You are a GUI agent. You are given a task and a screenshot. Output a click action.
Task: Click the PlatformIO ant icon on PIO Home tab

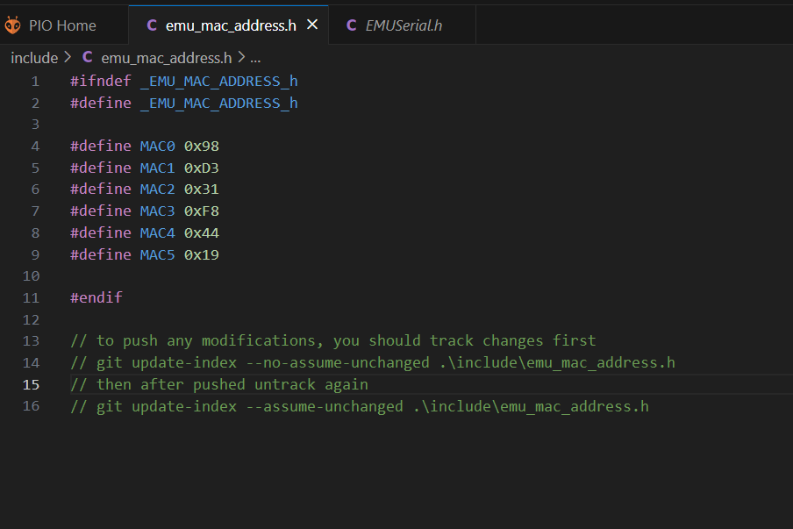click(12, 25)
